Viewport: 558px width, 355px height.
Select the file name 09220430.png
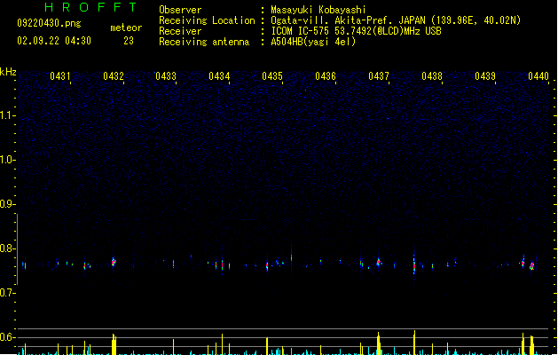point(49,23)
